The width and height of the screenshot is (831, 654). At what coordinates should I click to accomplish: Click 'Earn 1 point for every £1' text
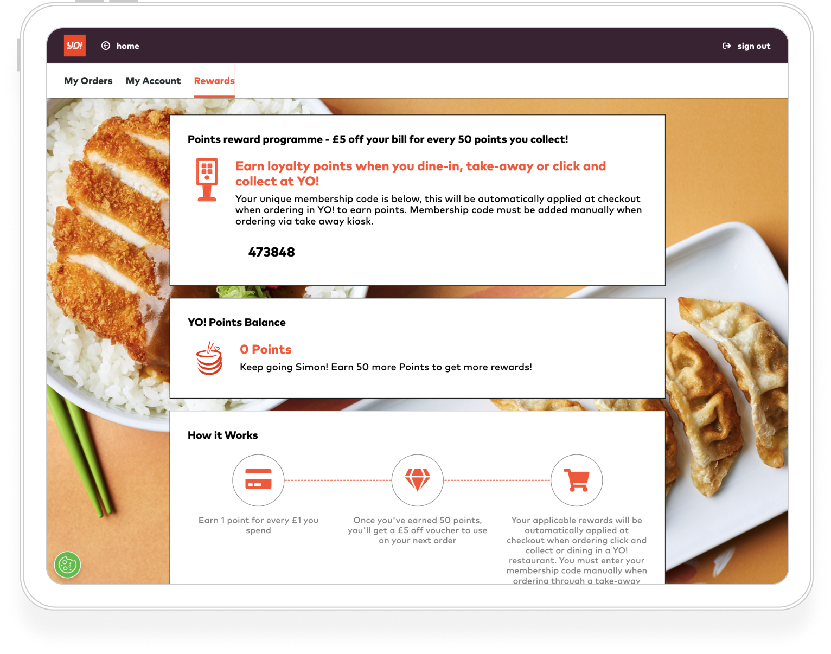coord(258,525)
